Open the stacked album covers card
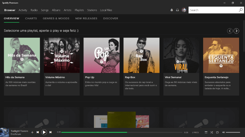Viewport: 245px width, 137px height. pos(121,117)
